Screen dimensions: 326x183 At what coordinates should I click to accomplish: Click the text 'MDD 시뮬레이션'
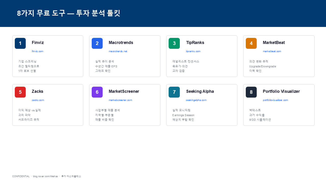click(260, 120)
